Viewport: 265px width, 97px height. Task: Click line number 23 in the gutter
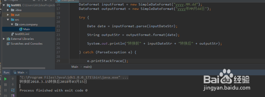point(58,35)
